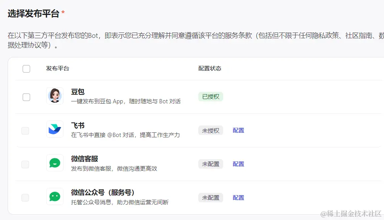The height and width of the screenshot is (220, 384).
Task: Click the 微信客服 green chat icon
Action: pyautogui.click(x=55, y=163)
